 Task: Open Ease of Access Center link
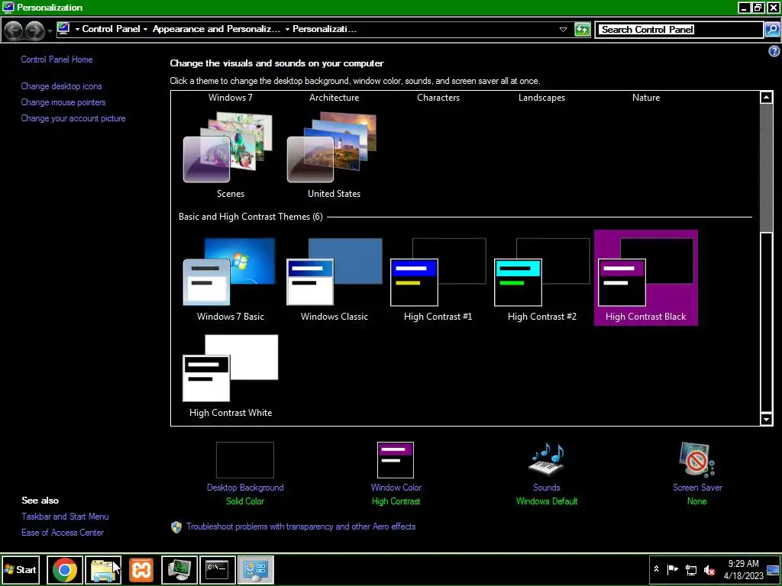[x=63, y=532]
